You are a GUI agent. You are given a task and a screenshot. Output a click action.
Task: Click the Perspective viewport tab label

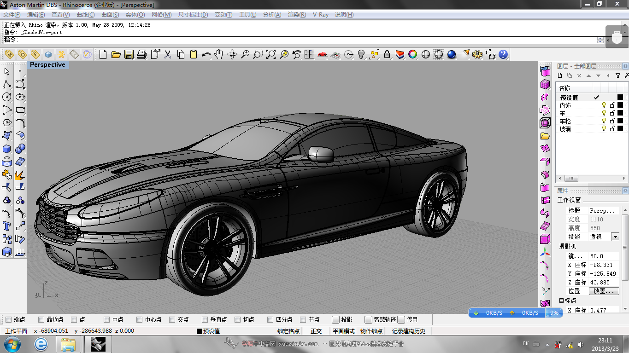(x=48, y=65)
